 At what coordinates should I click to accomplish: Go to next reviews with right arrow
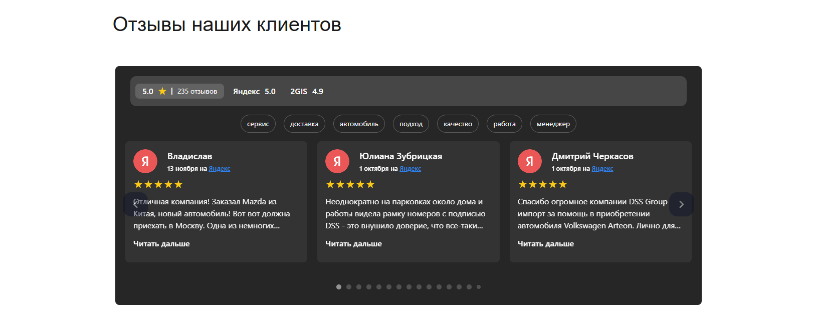(681, 204)
